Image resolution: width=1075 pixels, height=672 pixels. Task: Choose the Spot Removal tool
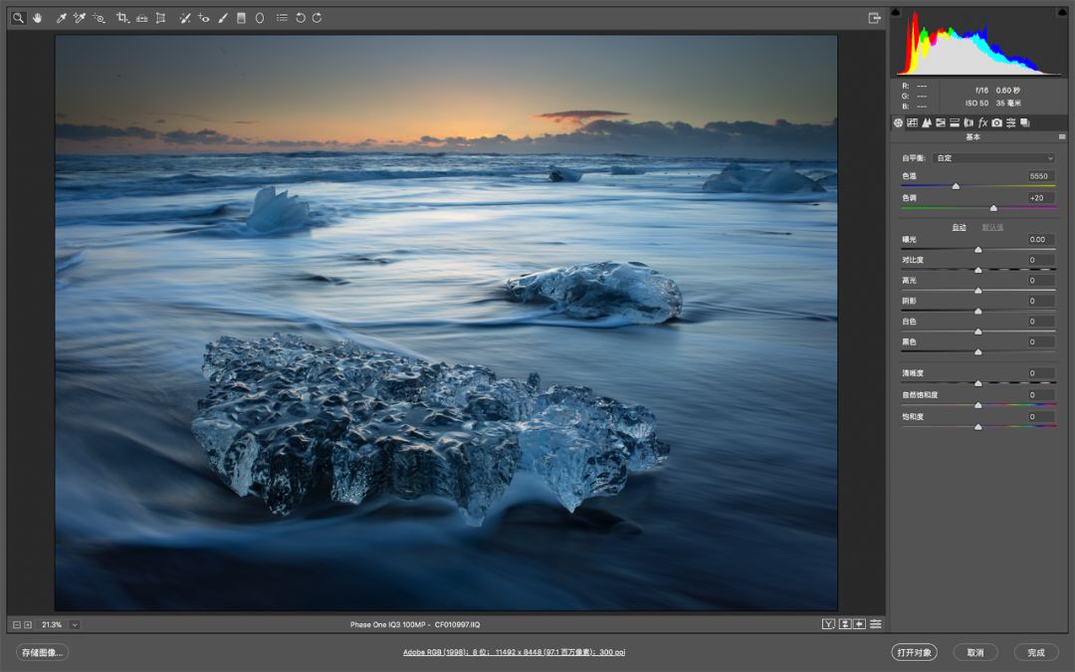point(185,18)
